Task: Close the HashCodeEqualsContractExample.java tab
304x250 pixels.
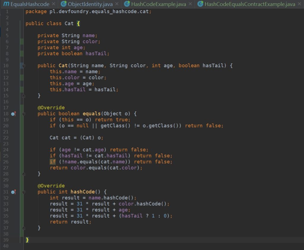Action: pyautogui.click(x=299, y=4)
